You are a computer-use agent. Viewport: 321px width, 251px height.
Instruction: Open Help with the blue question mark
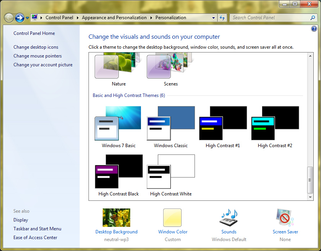coord(314,29)
